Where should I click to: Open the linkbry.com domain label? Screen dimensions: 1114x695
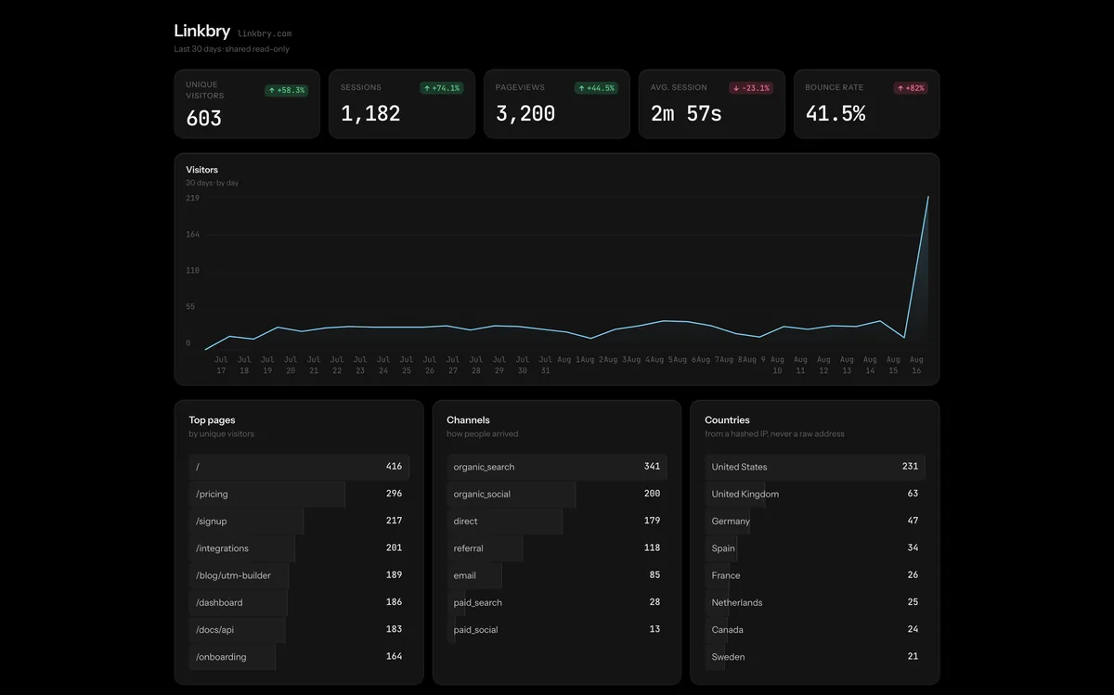click(265, 34)
